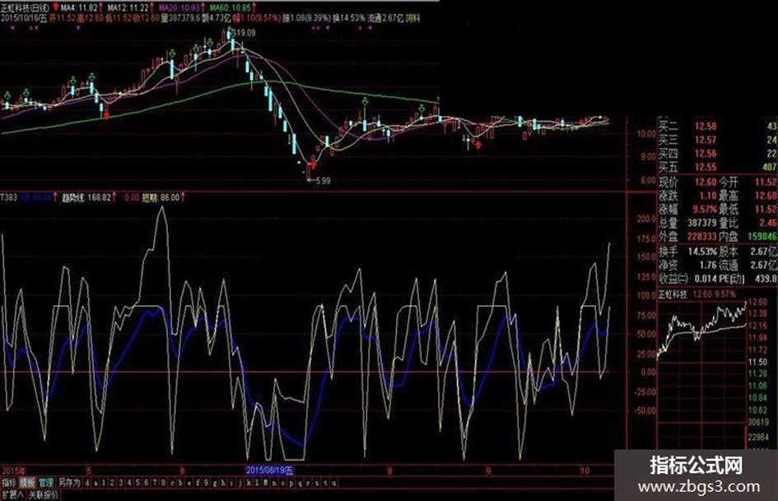Click the 涨幅 9.57% change value
778x501 pixels.
click(x=705, y=209)
